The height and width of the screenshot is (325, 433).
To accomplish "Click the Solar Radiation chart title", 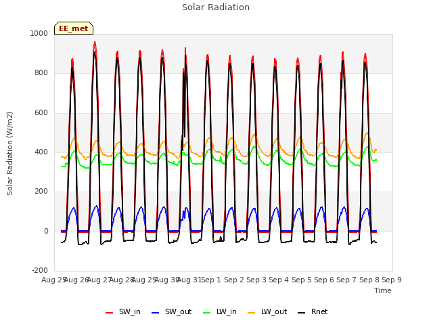I will click(216, 7).
